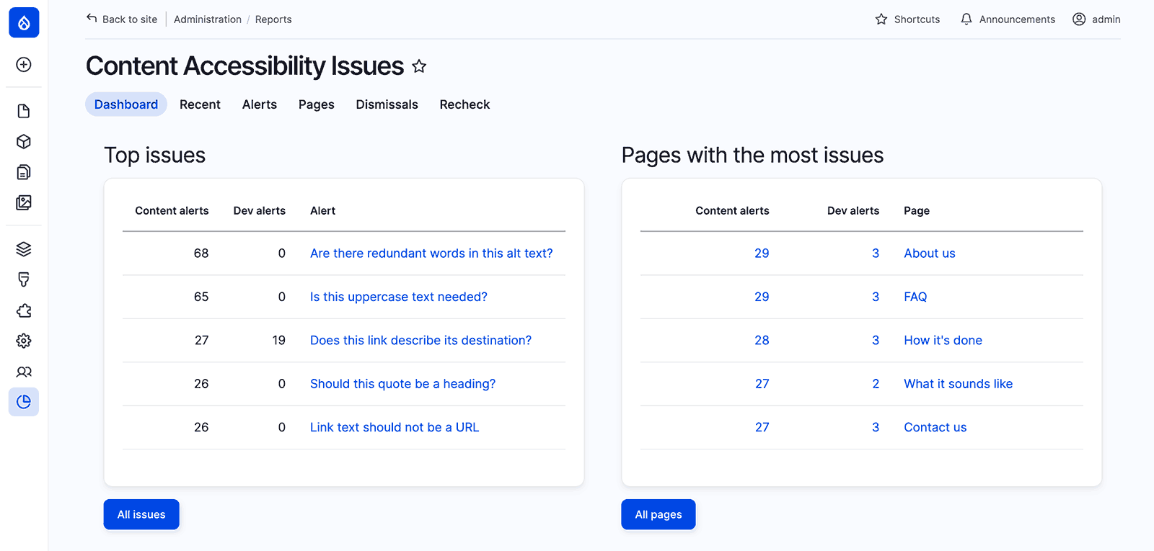Click content alerts count 28 for How it's done
The height and width of the screenshot is (551, 1154).
pyautogui.click(x=762, y=340)
